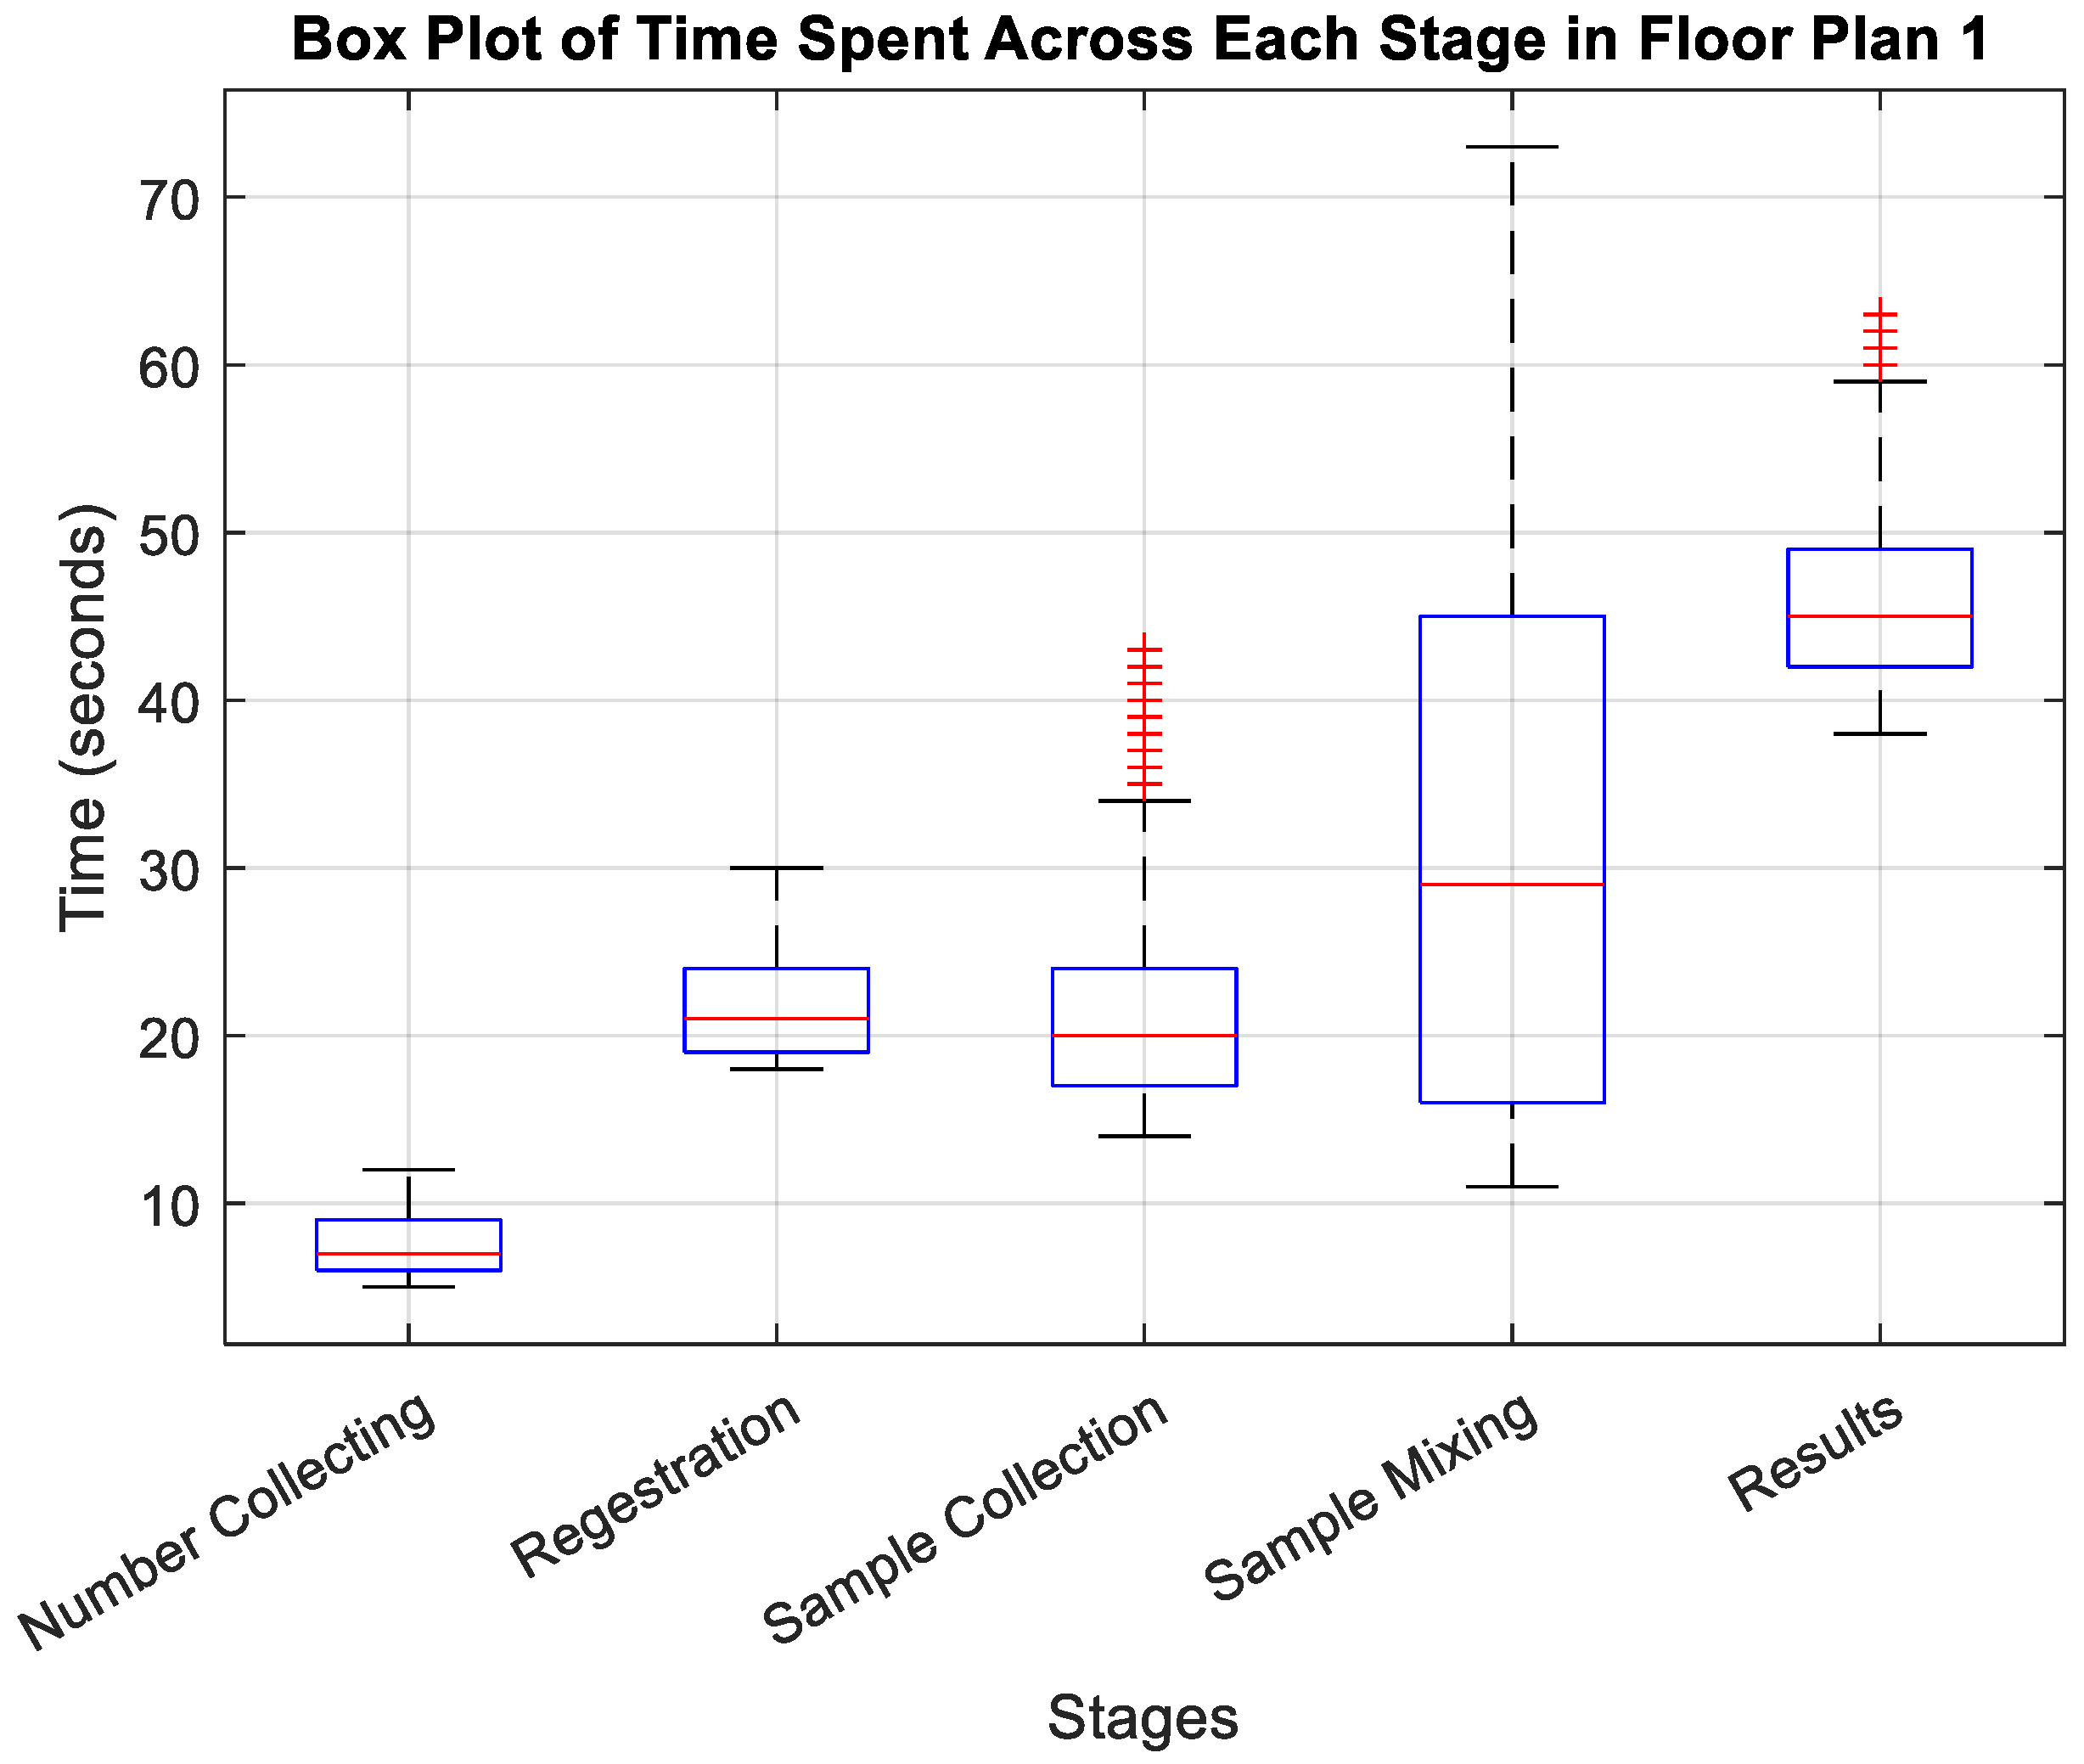The image size is (2084, 1764).
Task: Click the 'Time (seconds)' y-axis label
Action: 84,718
